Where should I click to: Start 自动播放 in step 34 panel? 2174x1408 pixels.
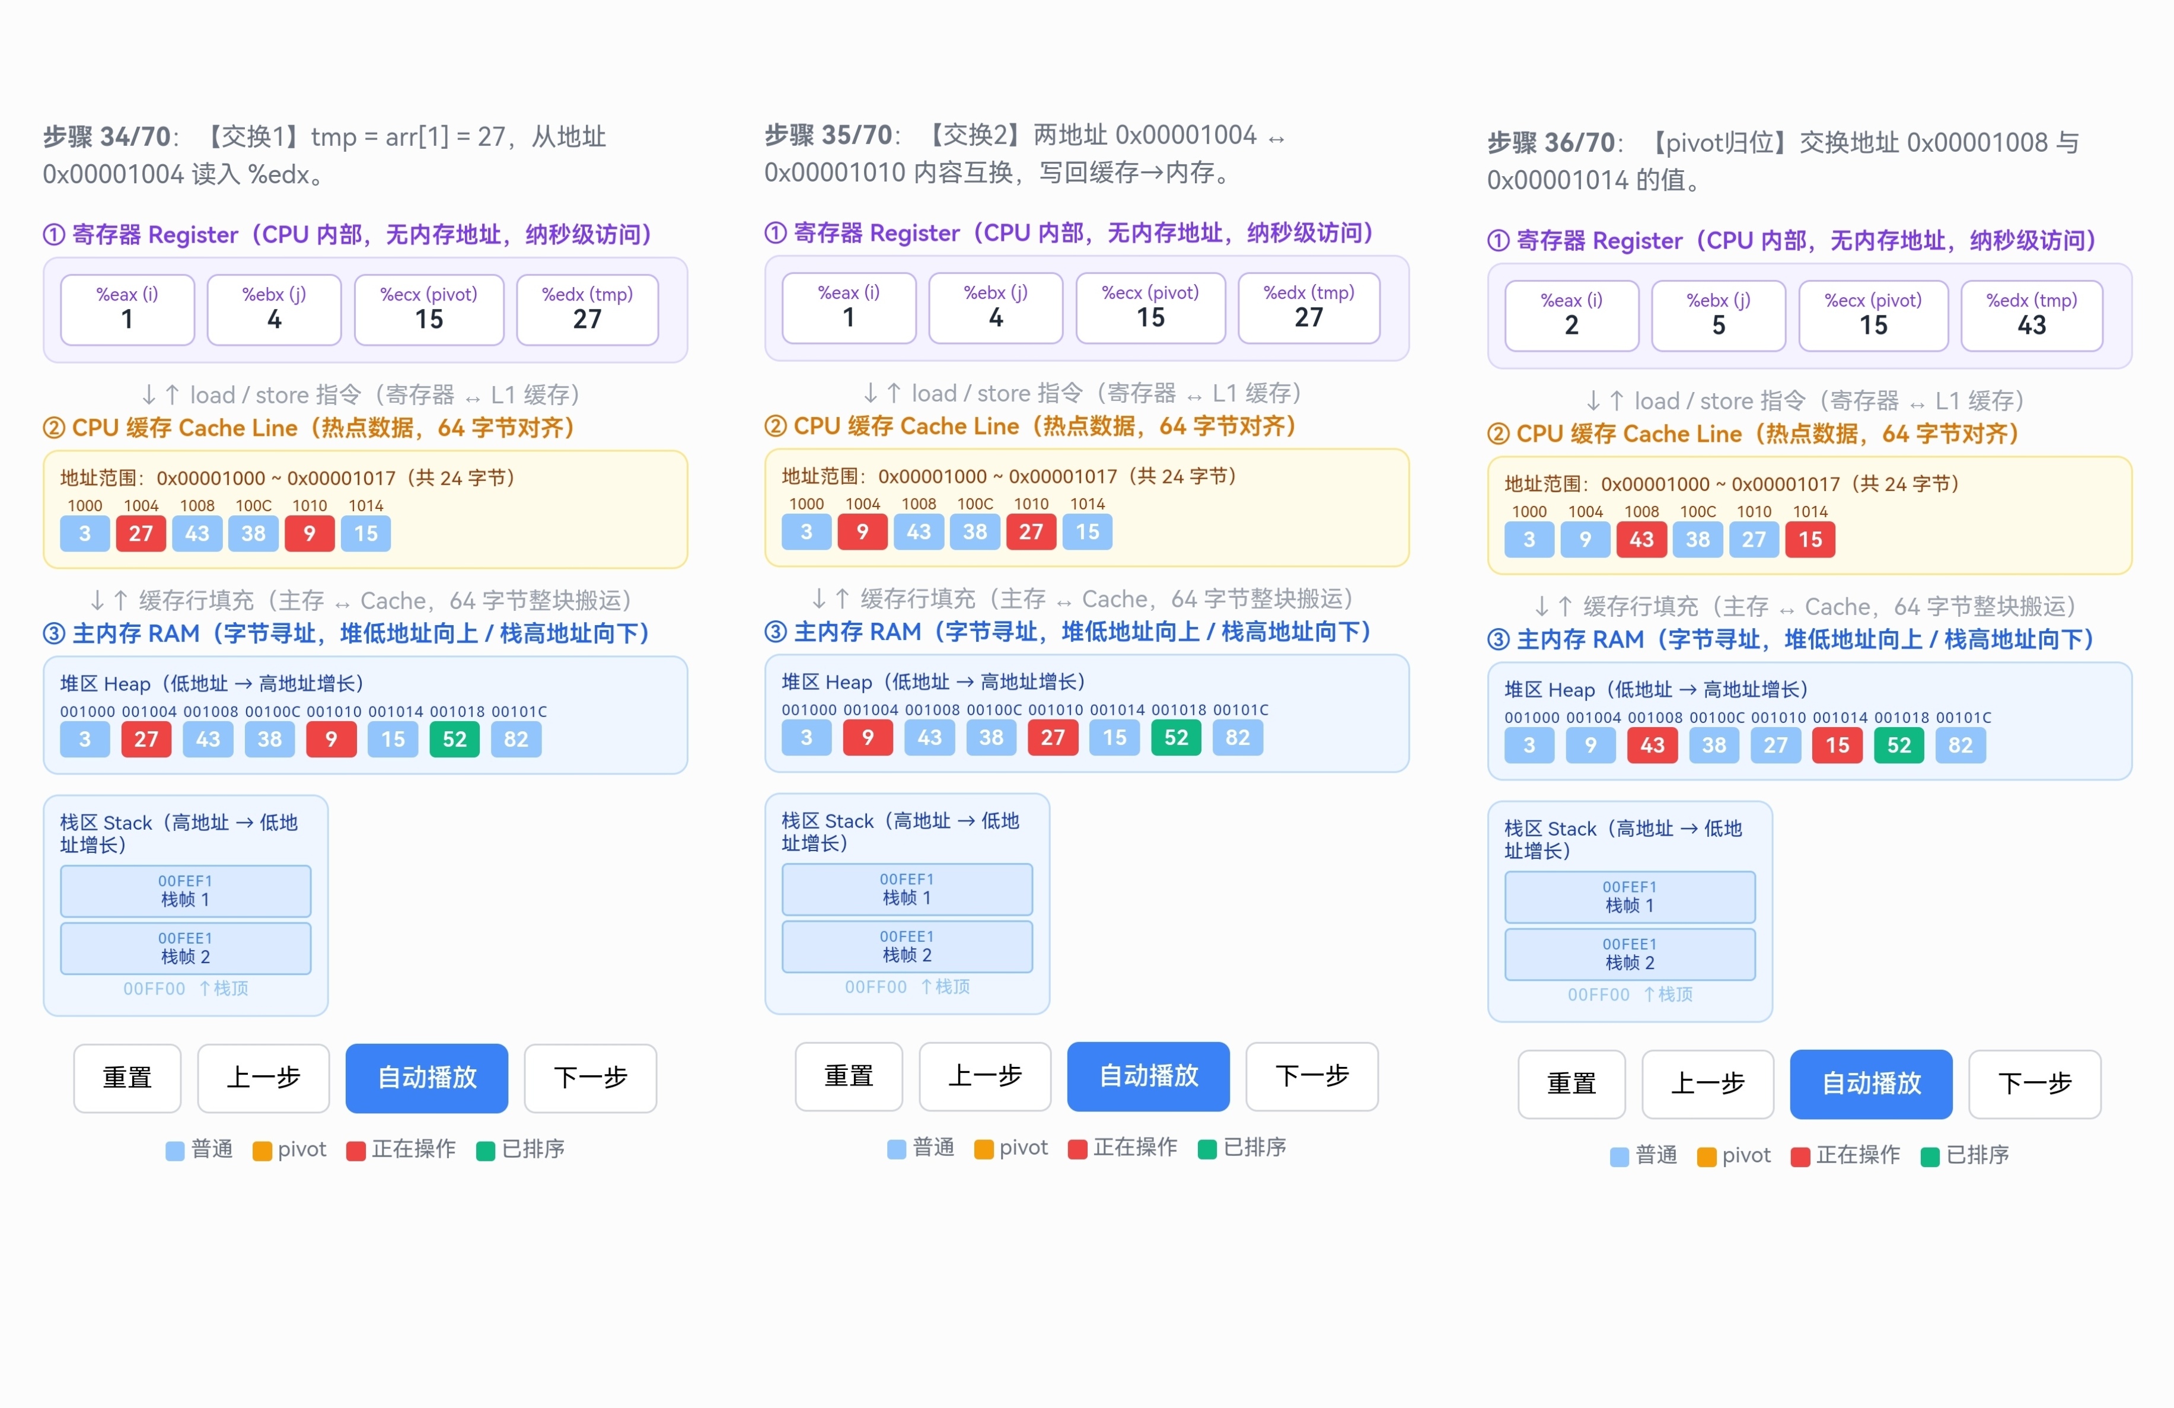[x=426, y=1078]
